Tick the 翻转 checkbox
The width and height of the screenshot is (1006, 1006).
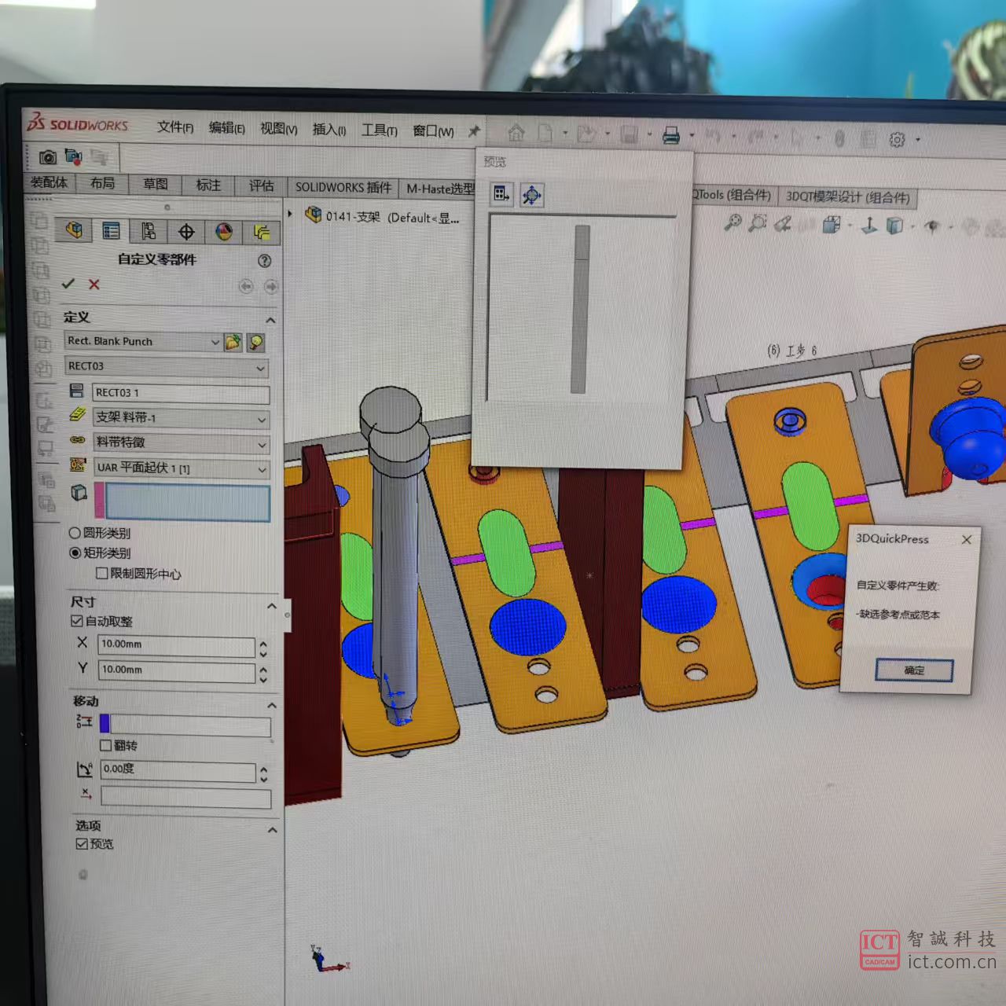pyautogui.click(x=105, y=744)
